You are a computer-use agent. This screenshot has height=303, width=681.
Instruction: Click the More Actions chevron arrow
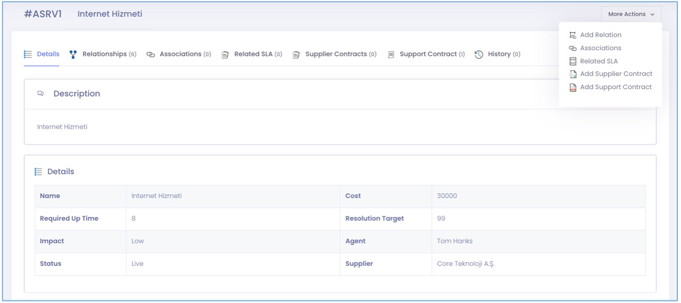pos(652,14)
